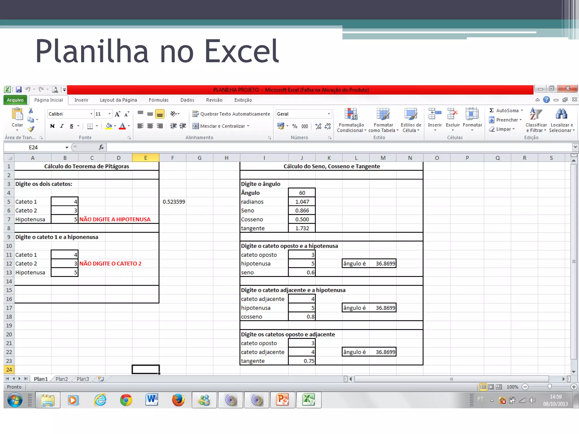Select column E header
Screen dimensions: 579x434
146,158
